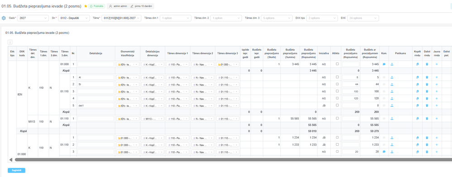Image resolution: width=452 pixels, height=177 pixels.
Task: Open the Gads dropdown showing 2027
Action: tap(33, 18)
